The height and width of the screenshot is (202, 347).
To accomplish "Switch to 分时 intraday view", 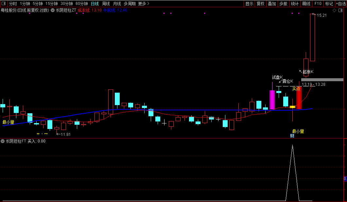I will (x=13, y=4).
